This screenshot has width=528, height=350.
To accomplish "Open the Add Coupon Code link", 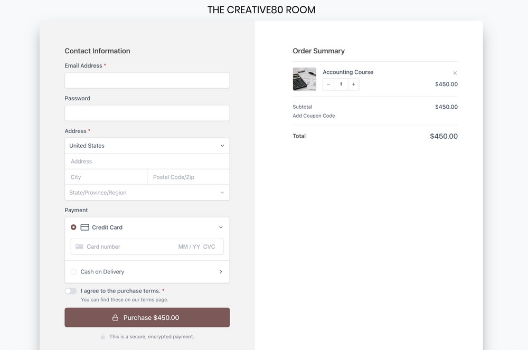I will click(x=314, y=116).
